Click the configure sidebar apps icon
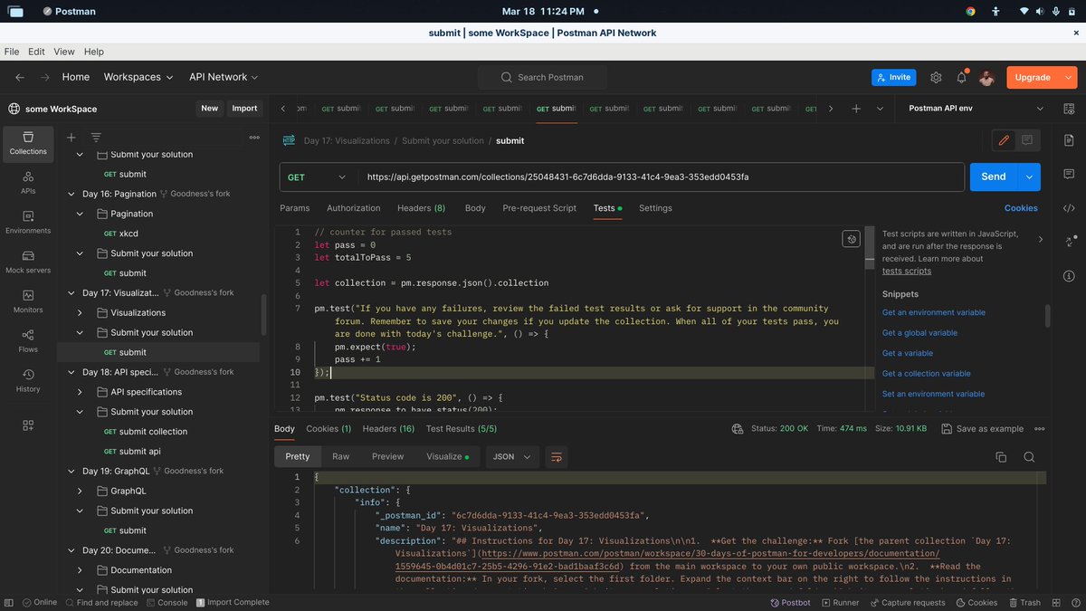The height and width of the screenshot is (611, 1086). pyautogui.click(x=28, y=425)
